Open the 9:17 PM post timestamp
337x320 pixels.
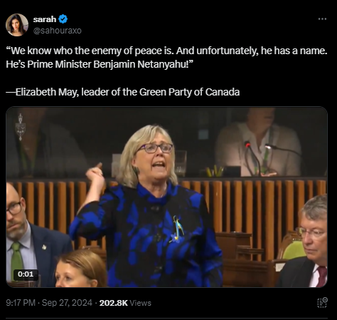(21, 303)
